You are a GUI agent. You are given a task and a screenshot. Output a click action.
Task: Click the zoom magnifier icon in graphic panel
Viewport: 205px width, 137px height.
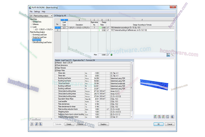coord(172,116)
